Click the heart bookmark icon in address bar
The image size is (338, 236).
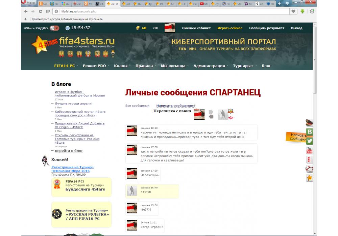(x=293, y=11)
